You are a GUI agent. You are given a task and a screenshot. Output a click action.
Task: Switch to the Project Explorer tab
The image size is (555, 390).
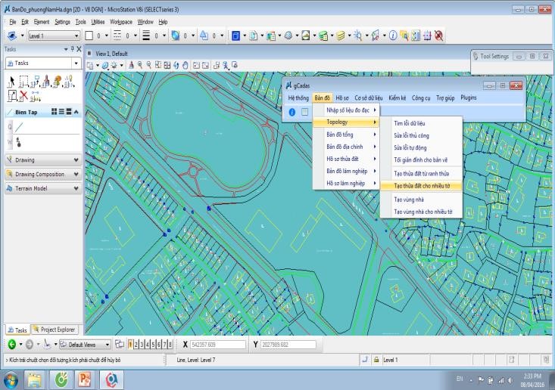[54, 330]
